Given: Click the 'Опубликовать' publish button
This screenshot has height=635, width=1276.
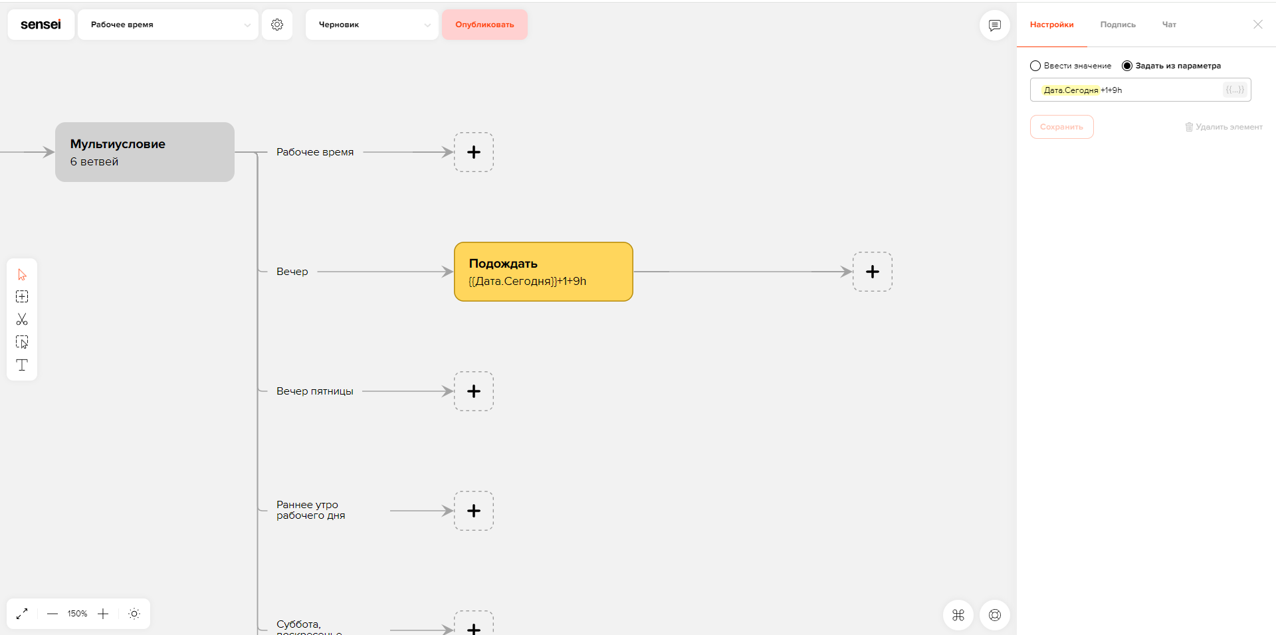Looking at the screenshot, I should 484,25.
